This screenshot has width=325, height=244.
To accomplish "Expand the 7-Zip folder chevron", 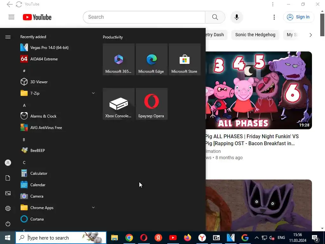I will [93, 93].
